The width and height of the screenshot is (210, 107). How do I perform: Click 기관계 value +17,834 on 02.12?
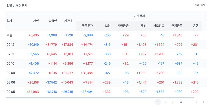click(67, 45)
